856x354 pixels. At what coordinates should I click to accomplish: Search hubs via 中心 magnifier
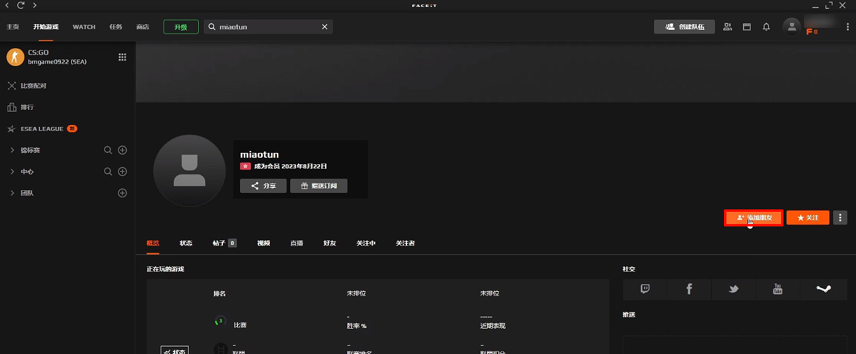108,172
